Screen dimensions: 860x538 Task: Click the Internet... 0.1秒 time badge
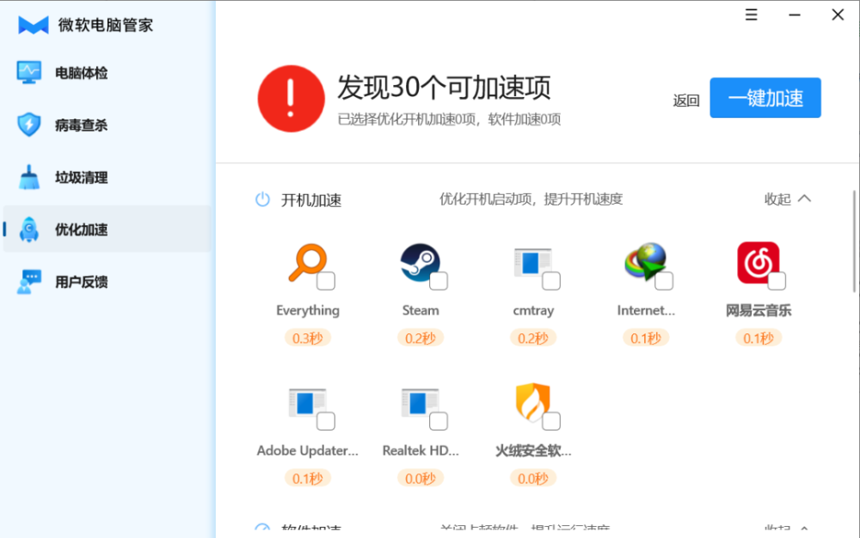(x=646, y=338)
